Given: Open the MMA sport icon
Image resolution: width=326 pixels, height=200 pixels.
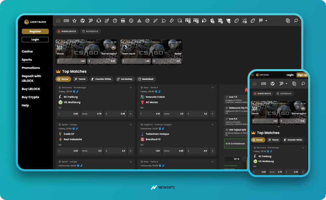Looking at the screenshot, I should pos(123,21).
